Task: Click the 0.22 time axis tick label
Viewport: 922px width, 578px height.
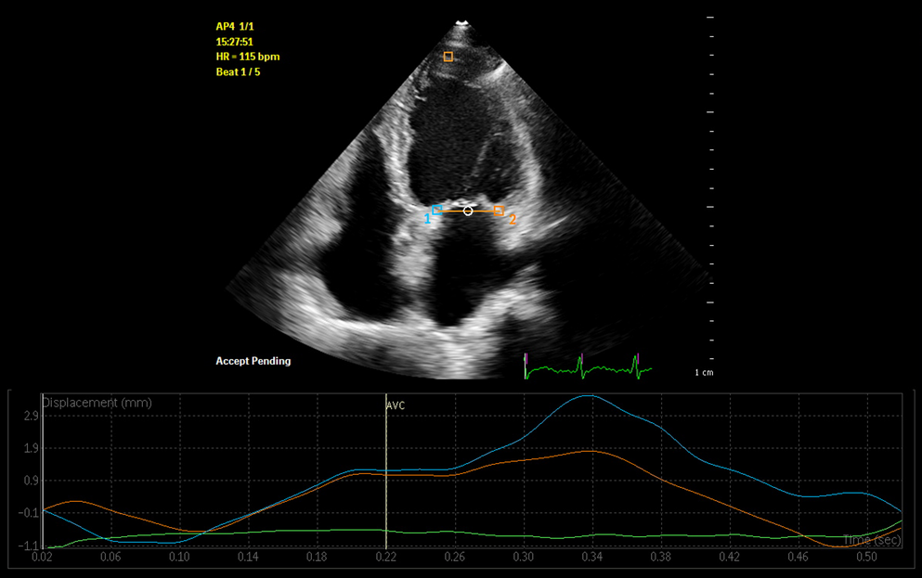Action: 385,557
